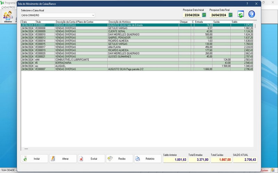Open Clientes icon in main toolbar
This screenshot has width=278, height=173.
[x=8, y=16]
